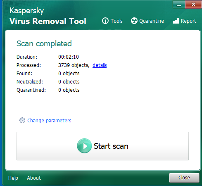
Task: Minimize the Kaspersky window
Action: (x=179, y=5)
